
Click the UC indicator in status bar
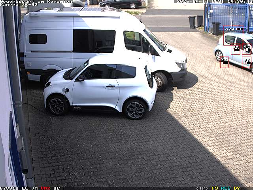(x=57, y=188)
